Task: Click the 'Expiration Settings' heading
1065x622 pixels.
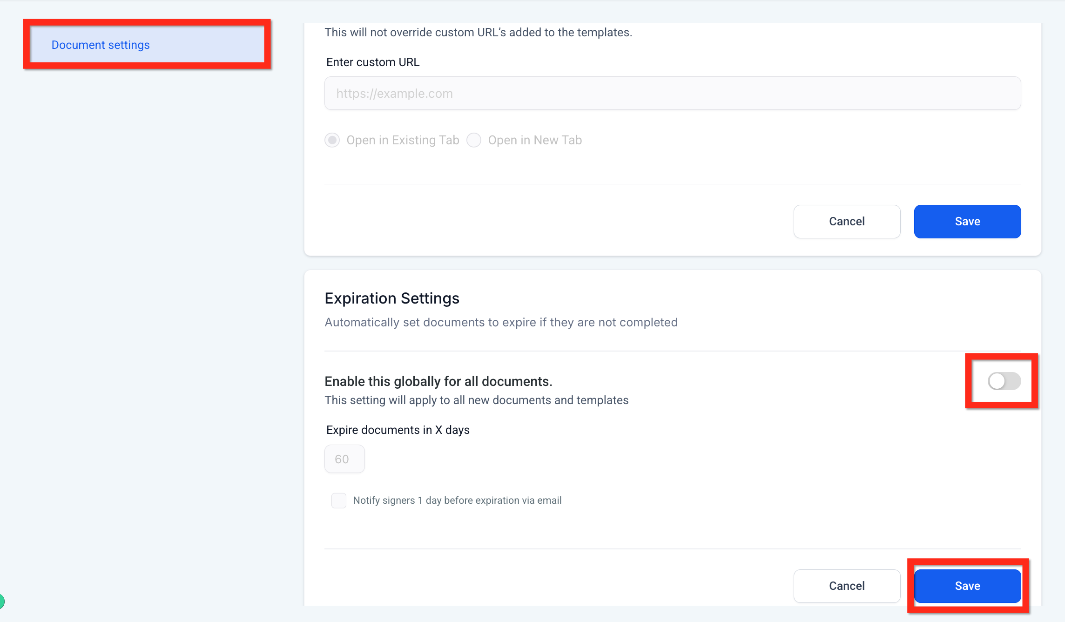Action: coord(392,298)
